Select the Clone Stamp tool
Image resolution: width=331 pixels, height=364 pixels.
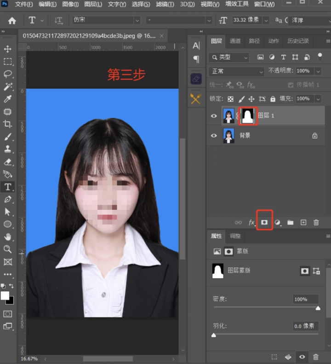(8, 149)
